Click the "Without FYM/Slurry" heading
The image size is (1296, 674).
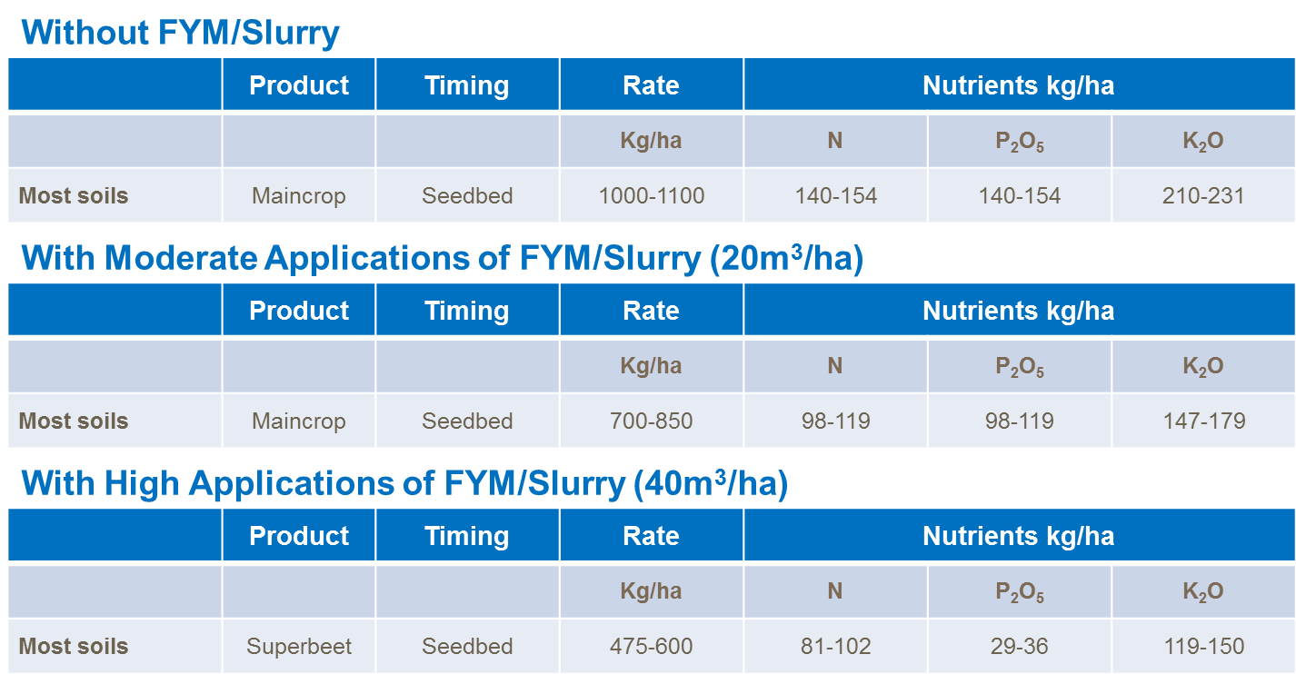[x=180, y=34]
